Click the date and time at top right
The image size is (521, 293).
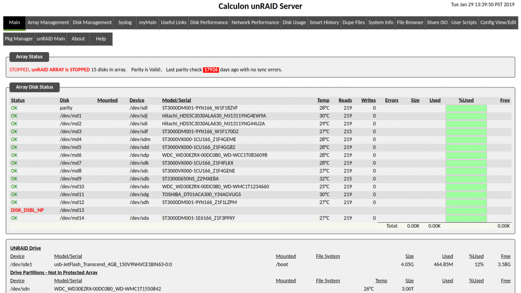pos(482,5)
